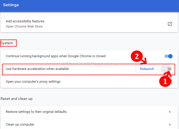Screen dimensions: 179x129
Task: Click the red number 2 annotation marker
Action: point(137,56)
